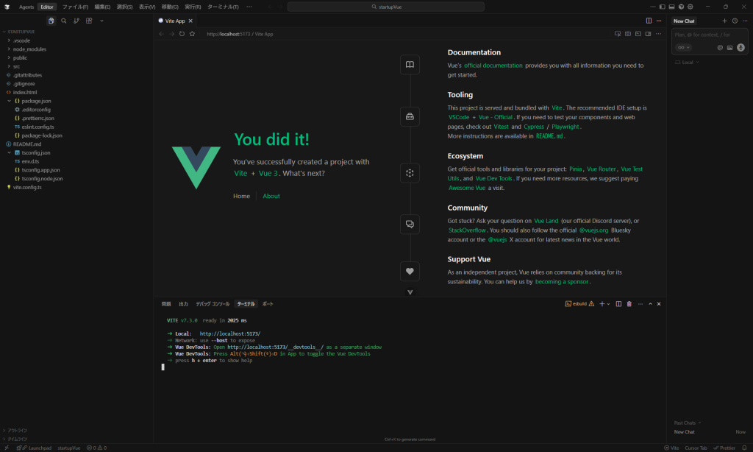This screenshot has height=452, width=753.
Task: Bookmark the page with the star icon
Action: point(192,34)
